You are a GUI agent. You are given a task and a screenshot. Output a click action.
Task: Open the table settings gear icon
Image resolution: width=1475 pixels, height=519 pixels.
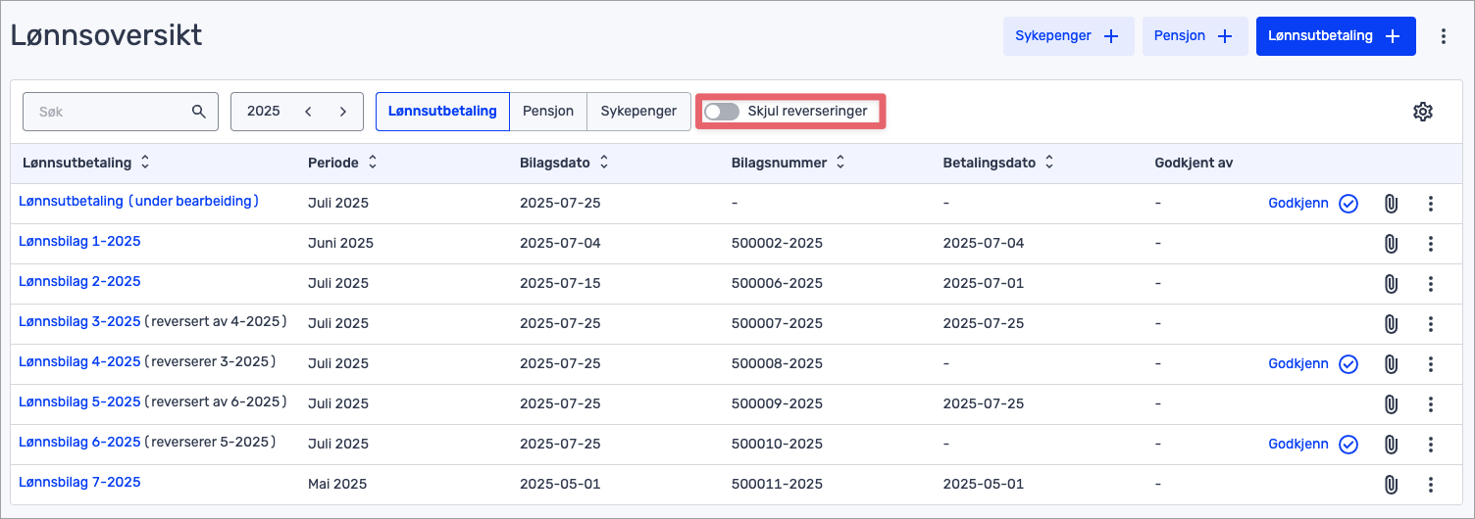(1422, 112)
